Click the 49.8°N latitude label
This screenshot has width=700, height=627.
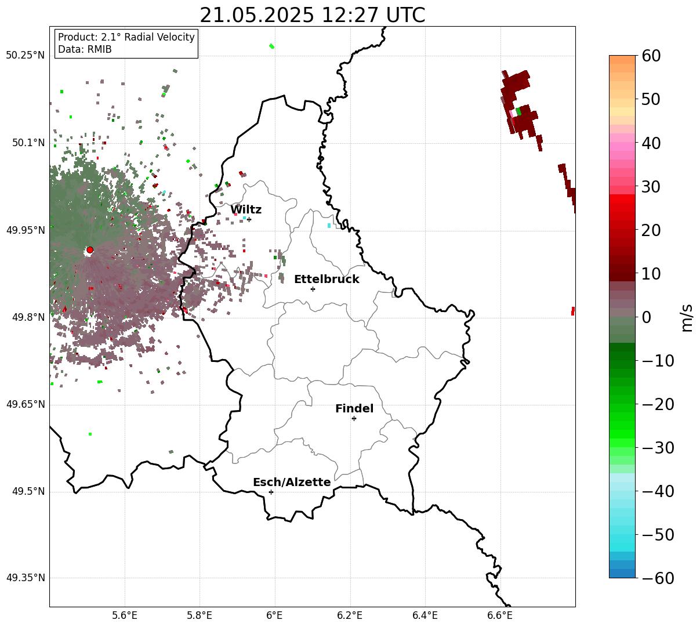(28, 317)
